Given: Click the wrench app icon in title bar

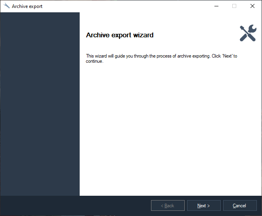Looking at the screenshot, I should [x=6, y=6].
